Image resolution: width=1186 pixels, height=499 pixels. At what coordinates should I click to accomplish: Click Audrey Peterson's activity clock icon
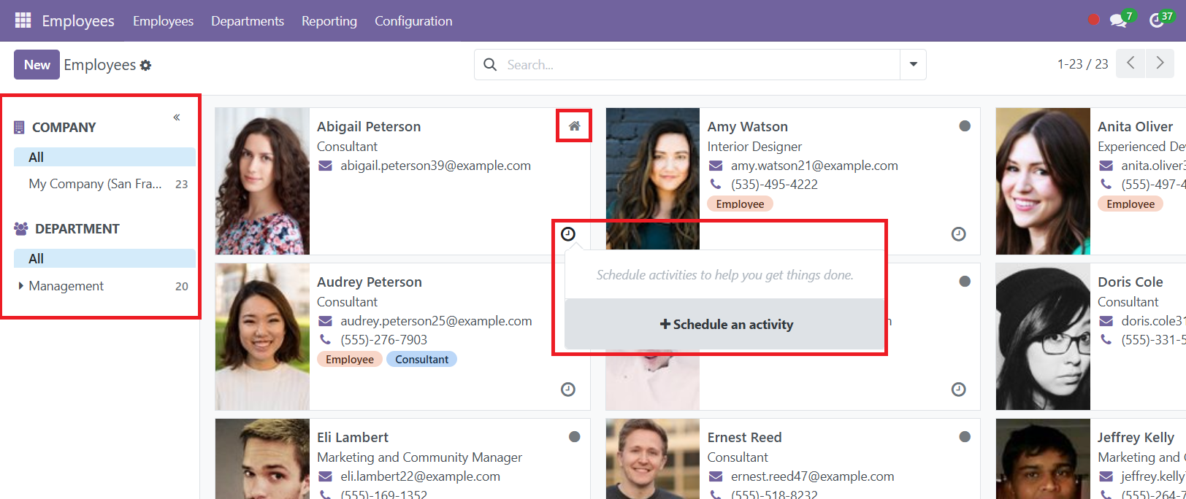coord(568,389)
